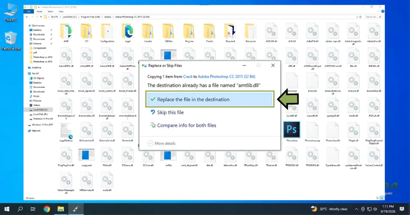Screen dimensions: 410x215
Task: Follow the Adobe Photoshop CC 2015 destination link
Action: pos(227,76)
